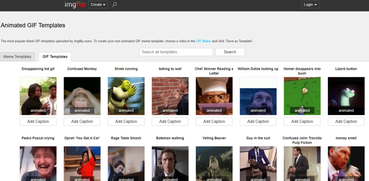This screenshot has height=181, width=369.
Task: Click the 'Disappearing kid gif' title
Action: tap(38, 69)
